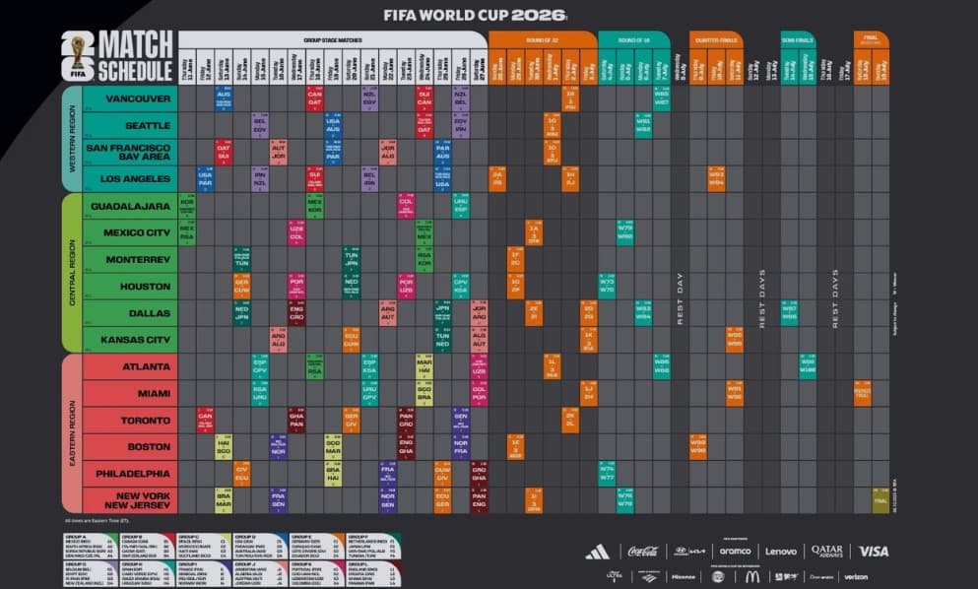This screenshot has width=978, height=589.
Task: Click the Mexico City row label
Action: pos(129,233)
